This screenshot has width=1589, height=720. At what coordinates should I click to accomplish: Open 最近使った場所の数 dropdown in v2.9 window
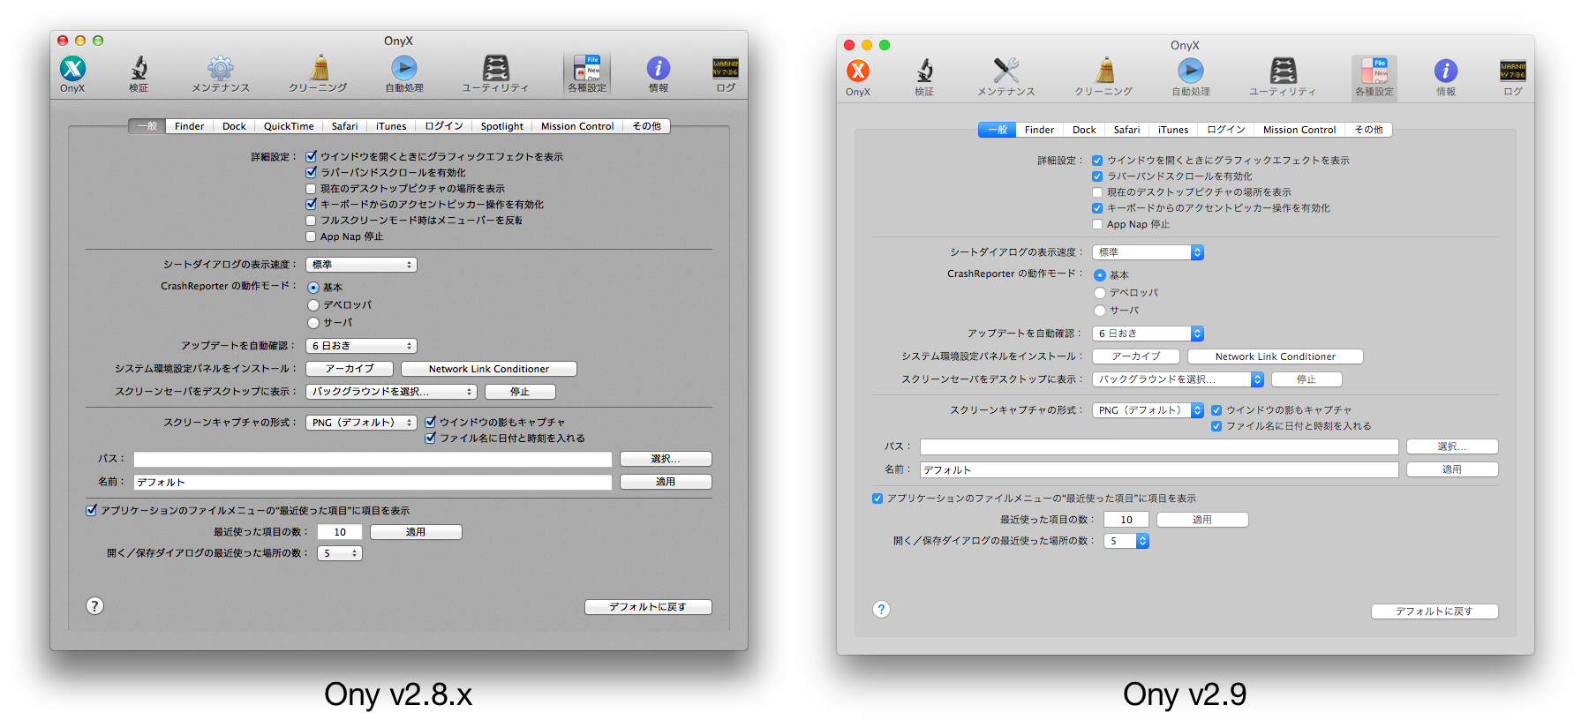pyautogui.click(x=1126, y=541)
